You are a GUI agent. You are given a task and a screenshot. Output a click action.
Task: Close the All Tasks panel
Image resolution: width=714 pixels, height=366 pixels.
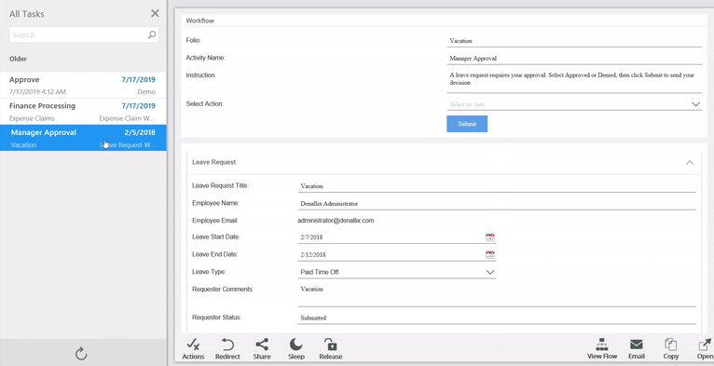click(155, 13)
